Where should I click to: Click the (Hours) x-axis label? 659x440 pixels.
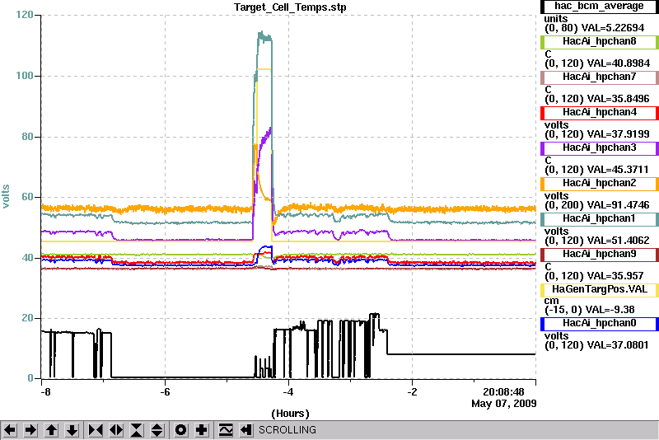[290, 414]
